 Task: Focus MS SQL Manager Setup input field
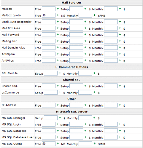coord(51,118)
